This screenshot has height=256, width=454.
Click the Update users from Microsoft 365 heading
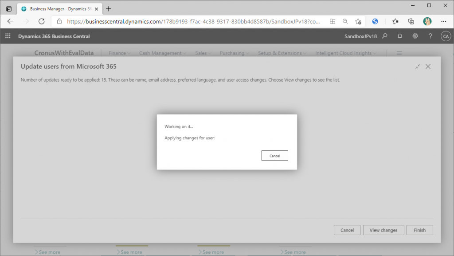click(x=69, y=66)
